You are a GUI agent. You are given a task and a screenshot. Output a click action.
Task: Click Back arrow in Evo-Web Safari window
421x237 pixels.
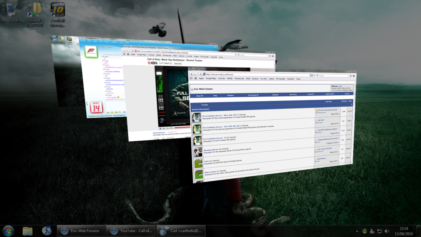(x=191, y=74)
